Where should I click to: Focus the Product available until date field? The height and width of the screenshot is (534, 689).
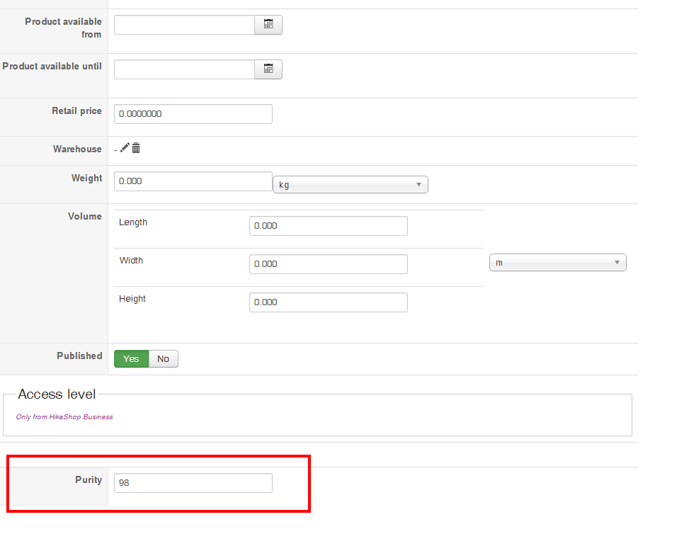point(185,69)
